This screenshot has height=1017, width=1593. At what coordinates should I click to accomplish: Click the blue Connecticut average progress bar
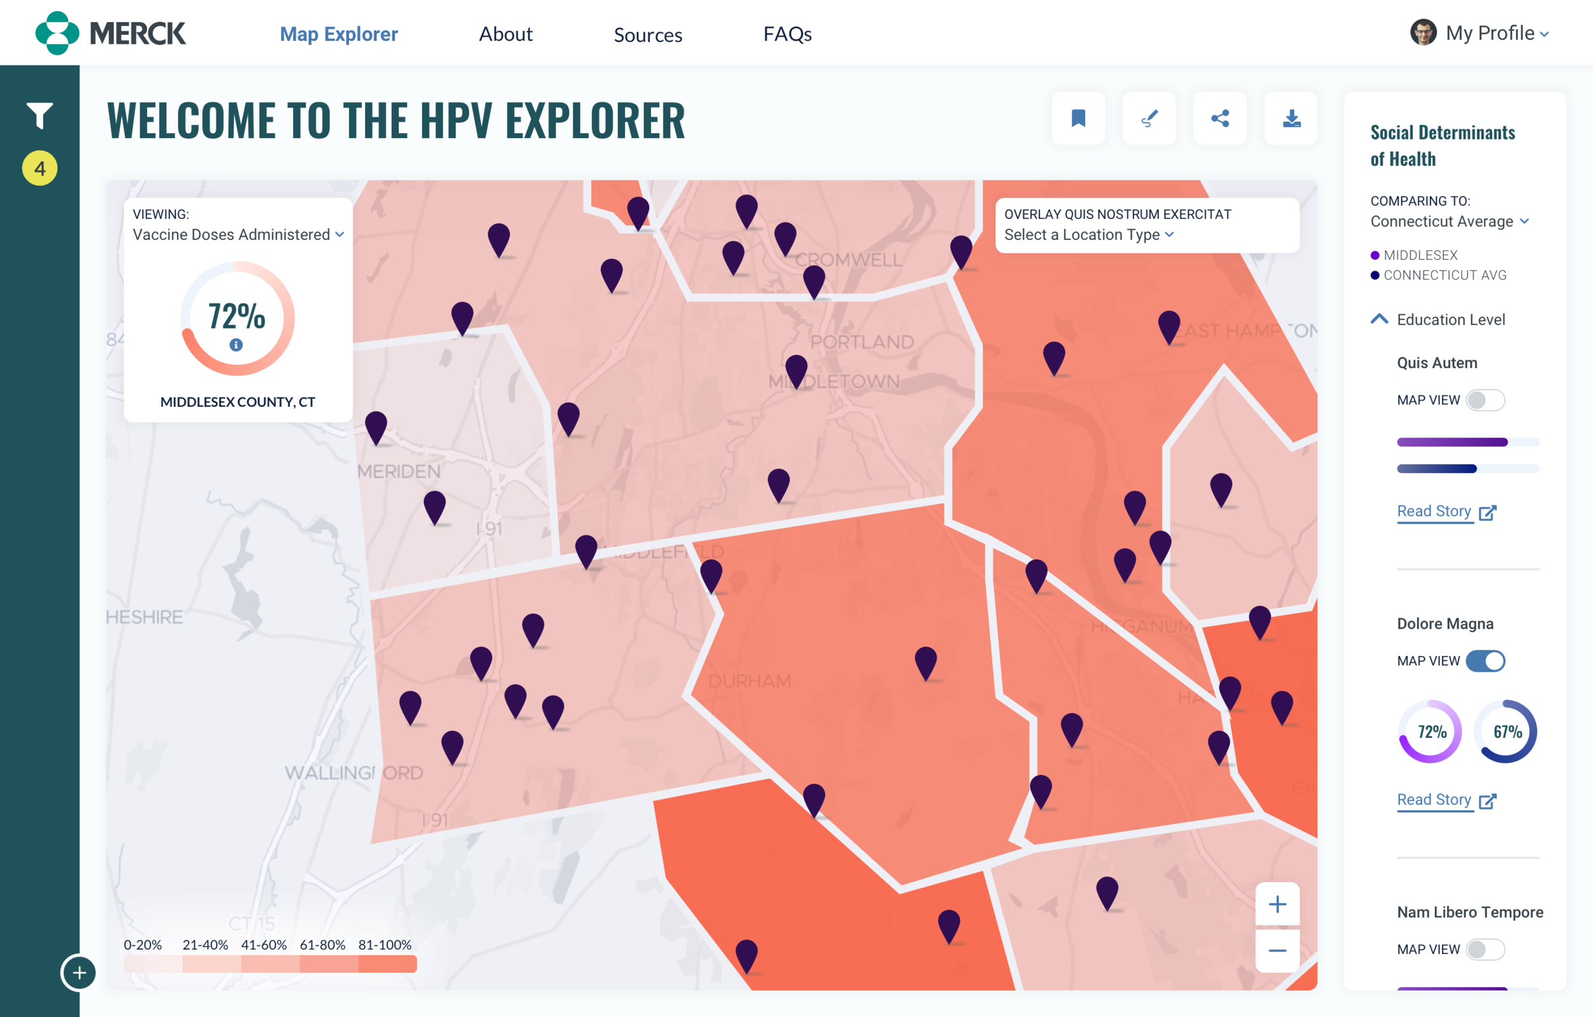coord(1468,468)
